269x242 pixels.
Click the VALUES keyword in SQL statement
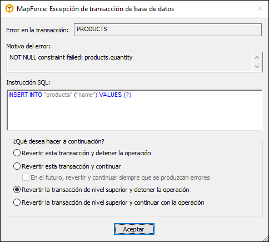110,95
